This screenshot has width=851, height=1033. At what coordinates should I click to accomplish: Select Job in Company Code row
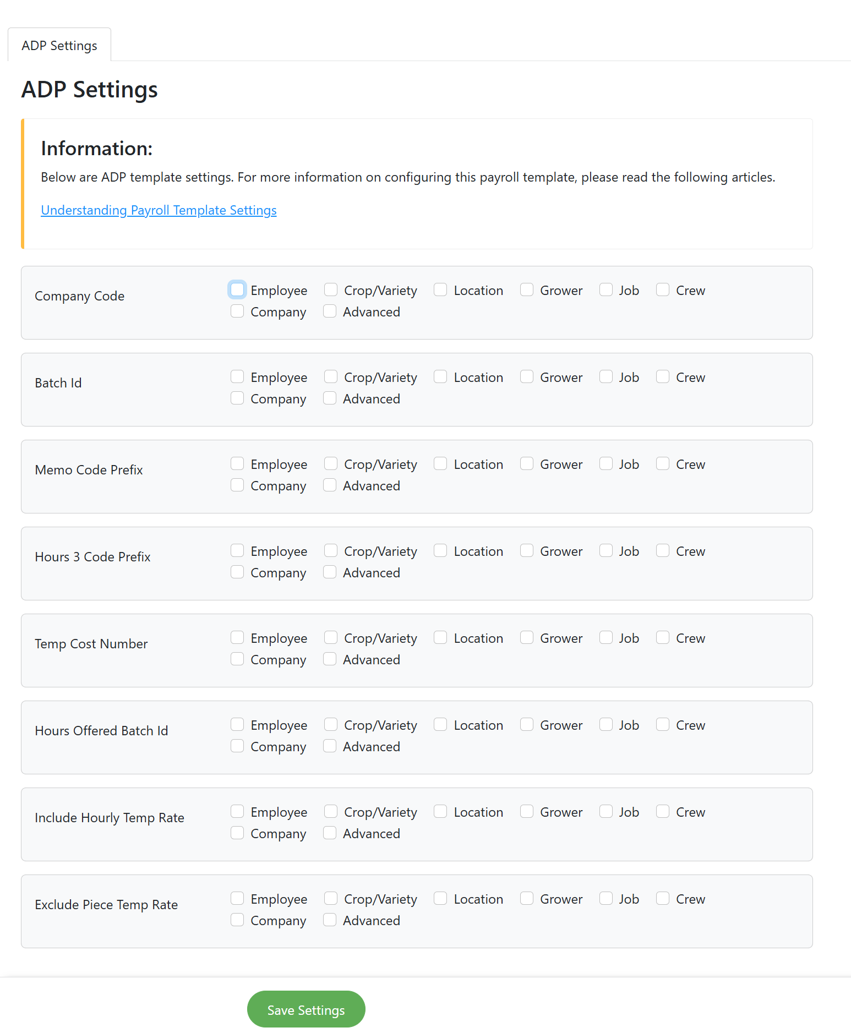(606, 289)
